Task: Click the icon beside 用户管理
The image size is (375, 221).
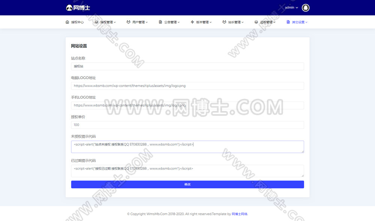Action: coord(128,22)
